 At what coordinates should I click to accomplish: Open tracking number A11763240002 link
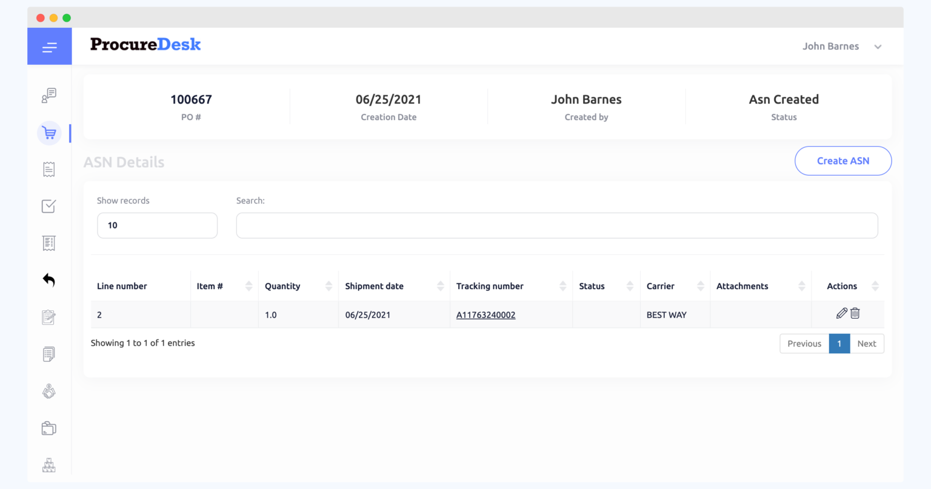486,314
